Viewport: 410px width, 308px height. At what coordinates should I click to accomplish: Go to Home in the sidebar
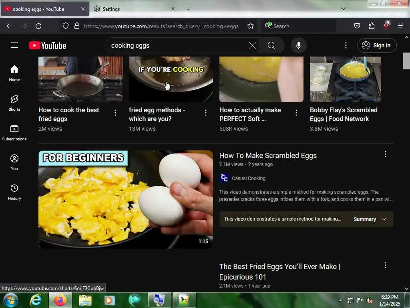[x=14, y=73]
